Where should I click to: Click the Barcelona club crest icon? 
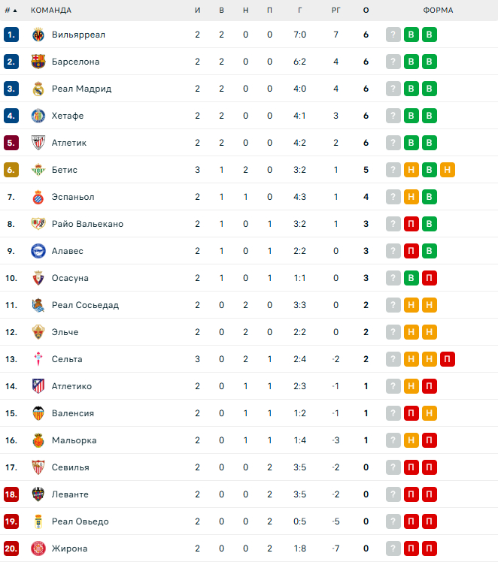38,62
